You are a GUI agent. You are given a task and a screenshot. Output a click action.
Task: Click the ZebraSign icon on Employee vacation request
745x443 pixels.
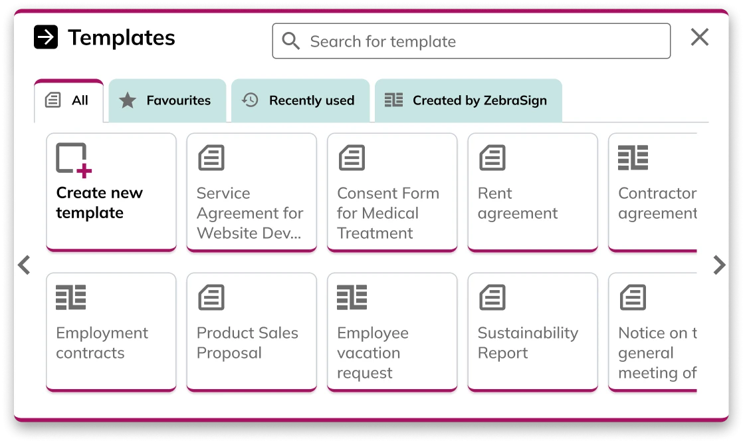(351, 297)
